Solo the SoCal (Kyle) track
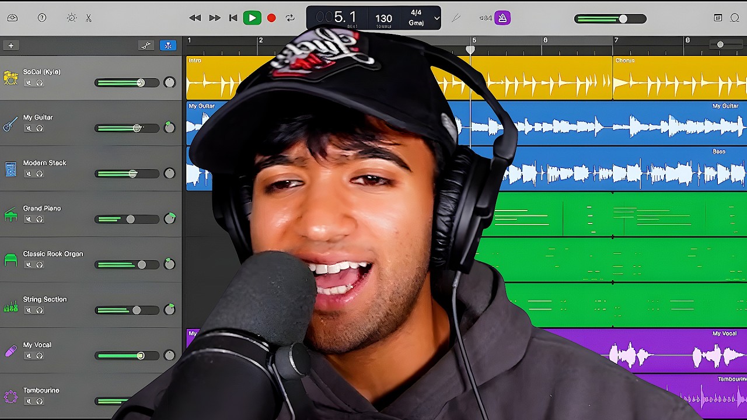This screenshot has width=747, height=420. coord(40,83)
